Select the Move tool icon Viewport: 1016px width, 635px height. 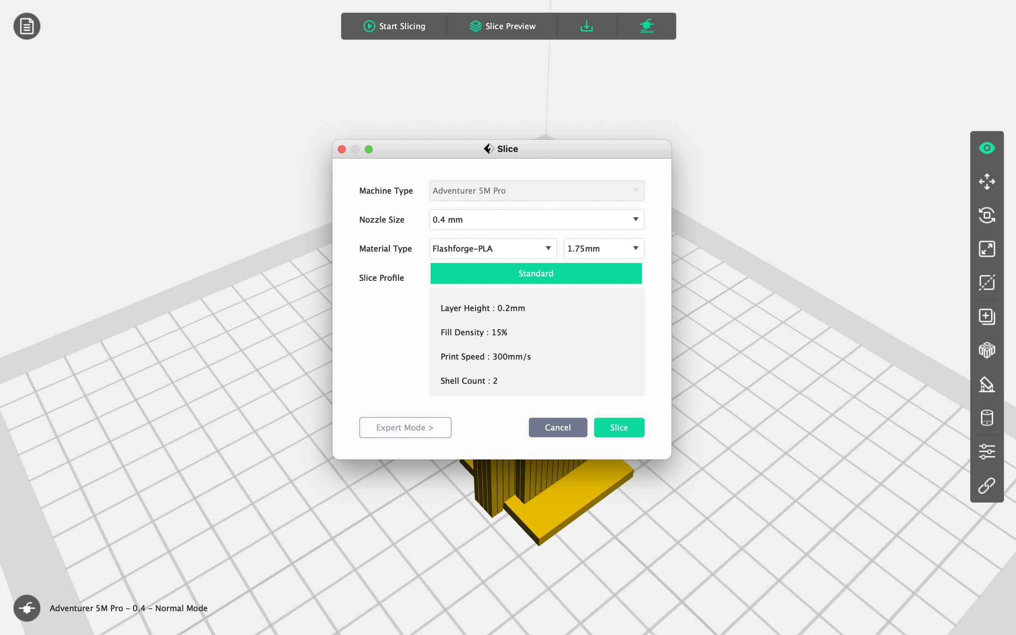(986, 182)
